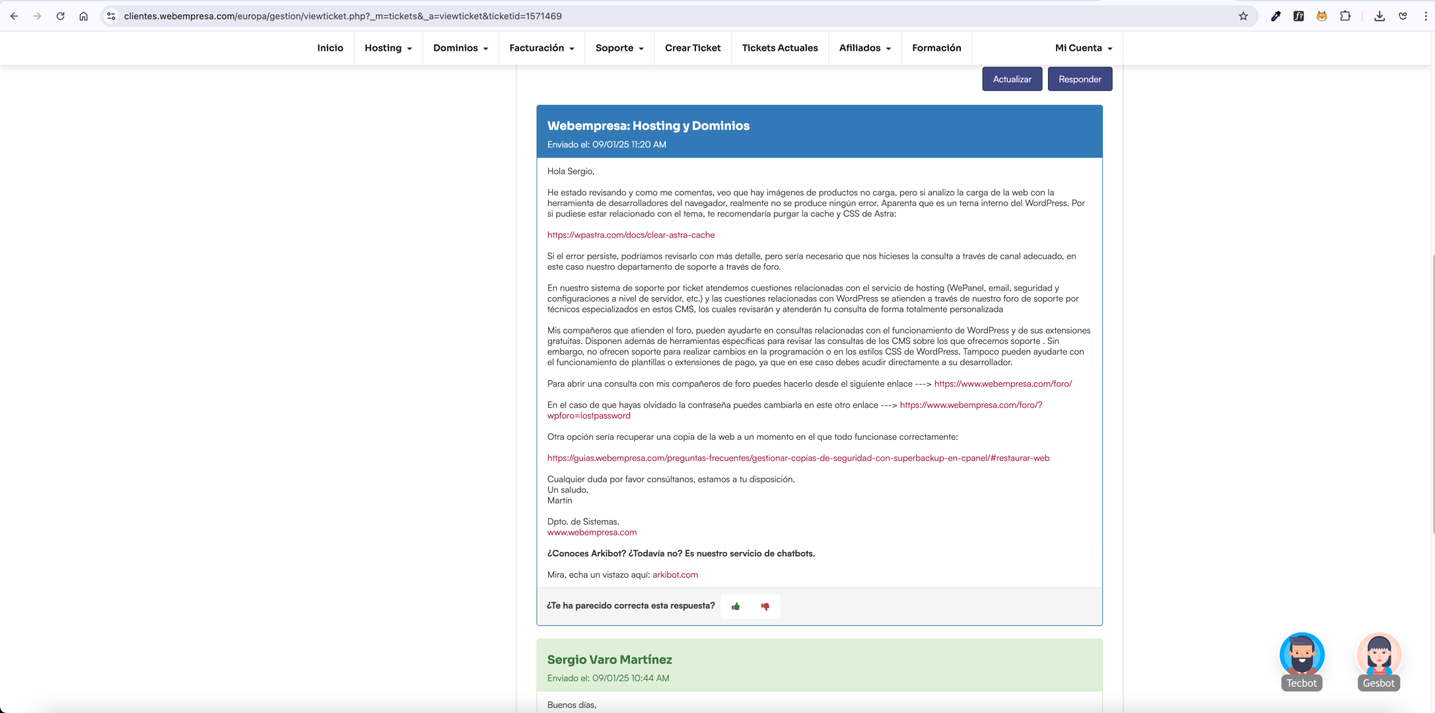
Task: Click the Dpto. de Sistemas signature line
Action: pos(583,522)
